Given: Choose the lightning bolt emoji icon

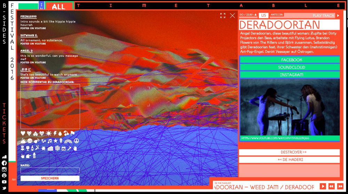Looking at the screenshot, I should pyautogui.click(x=55, y=133).
